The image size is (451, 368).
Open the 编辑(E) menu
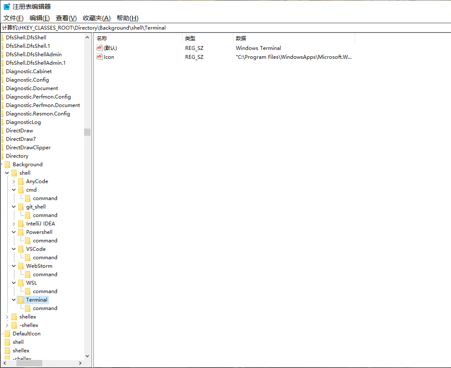40,18
